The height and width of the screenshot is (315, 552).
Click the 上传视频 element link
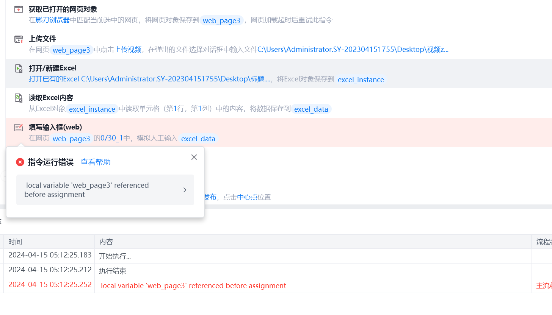click(128, 50)
